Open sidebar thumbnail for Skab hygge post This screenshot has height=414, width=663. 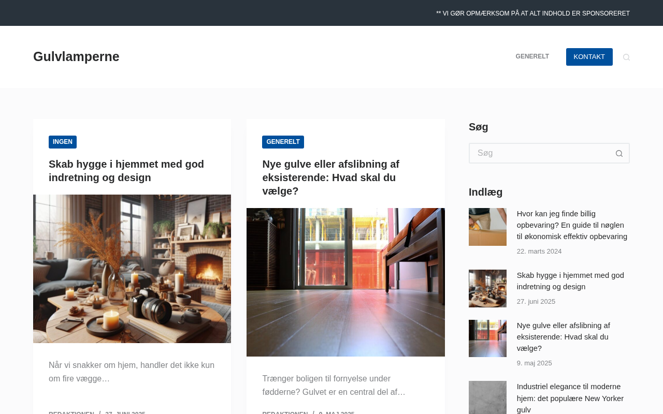487,288
